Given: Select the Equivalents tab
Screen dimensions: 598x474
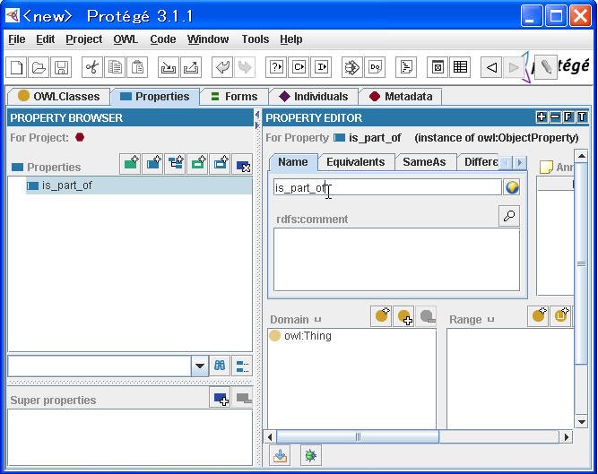Looking at the screenshot, I should 355,162.
